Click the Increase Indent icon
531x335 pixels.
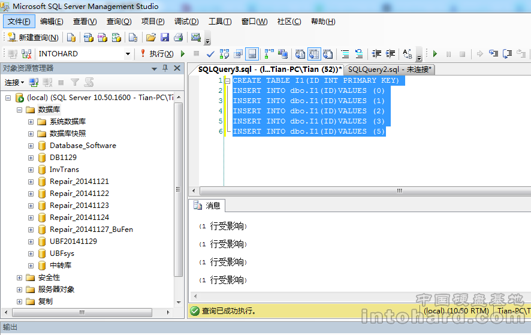click(x=390, y=54)
